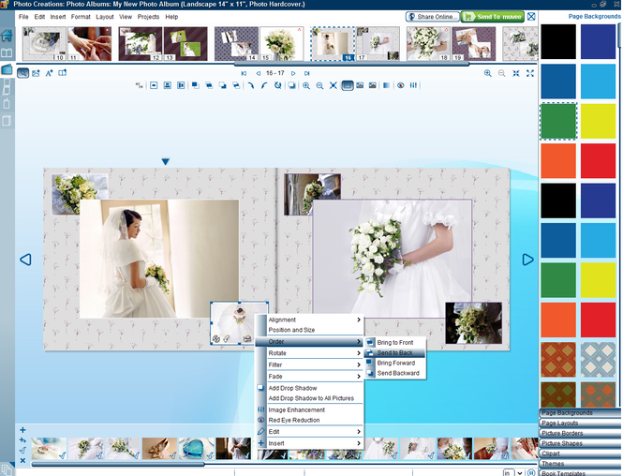Click Image Enhancement sliders toolbar icon

(413, 85)
